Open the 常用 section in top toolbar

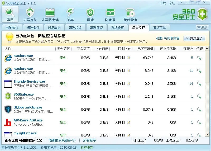click(x=10, y=14)
